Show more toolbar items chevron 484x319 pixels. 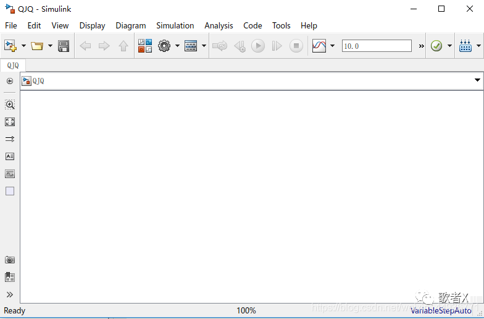[x=421, y=46]
